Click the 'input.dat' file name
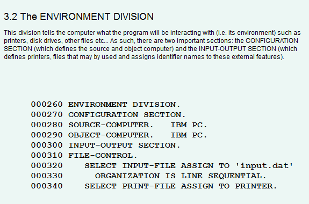This screenshot has width=309, height=204. click(x=264, y=166)
